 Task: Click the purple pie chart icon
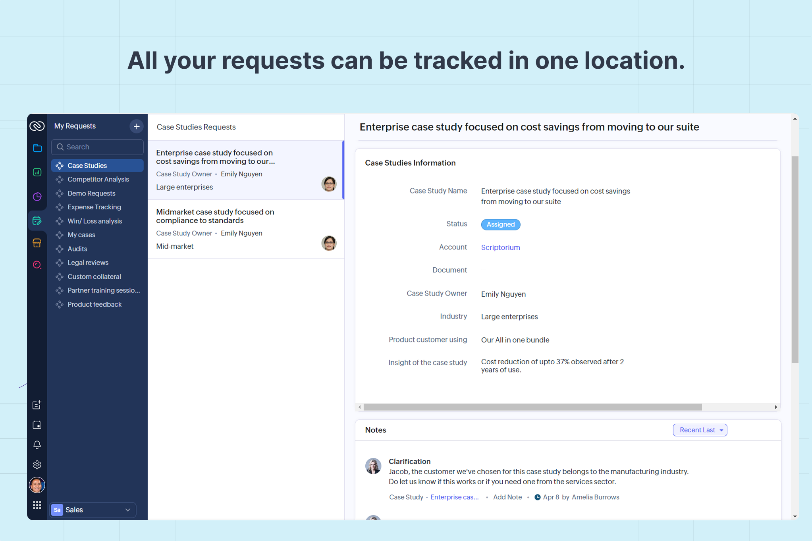pyautogui.click(x=37, y=196)
